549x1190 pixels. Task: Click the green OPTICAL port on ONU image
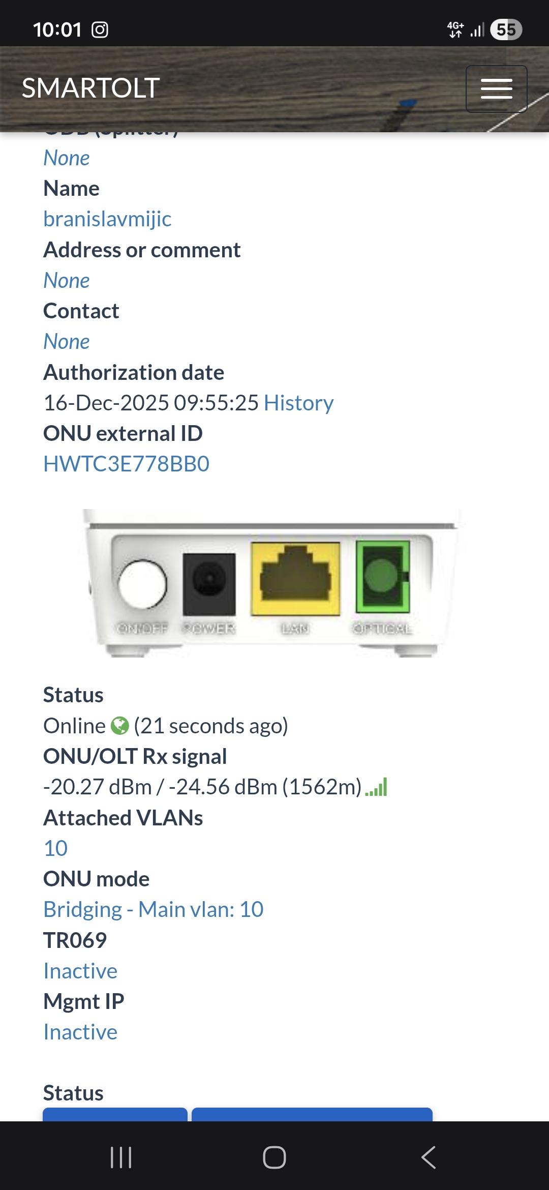click(383, 577)
